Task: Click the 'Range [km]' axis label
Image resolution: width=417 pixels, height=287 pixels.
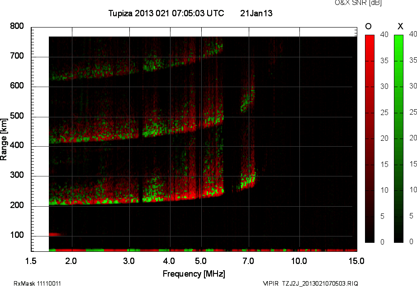Action: 4,139
